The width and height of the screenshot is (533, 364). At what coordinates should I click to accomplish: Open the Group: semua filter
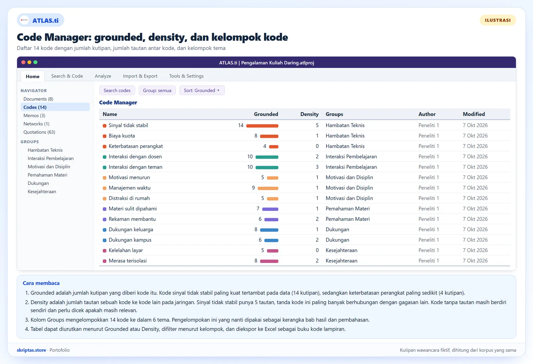pos(157,91)
